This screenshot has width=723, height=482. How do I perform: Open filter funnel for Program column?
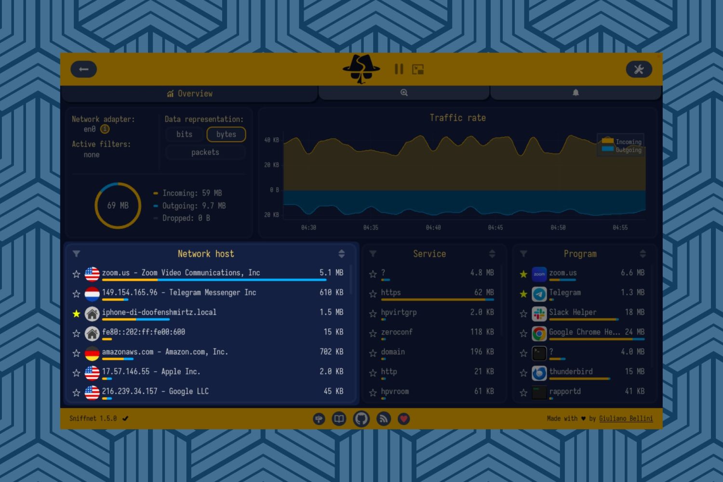[523, 254]
